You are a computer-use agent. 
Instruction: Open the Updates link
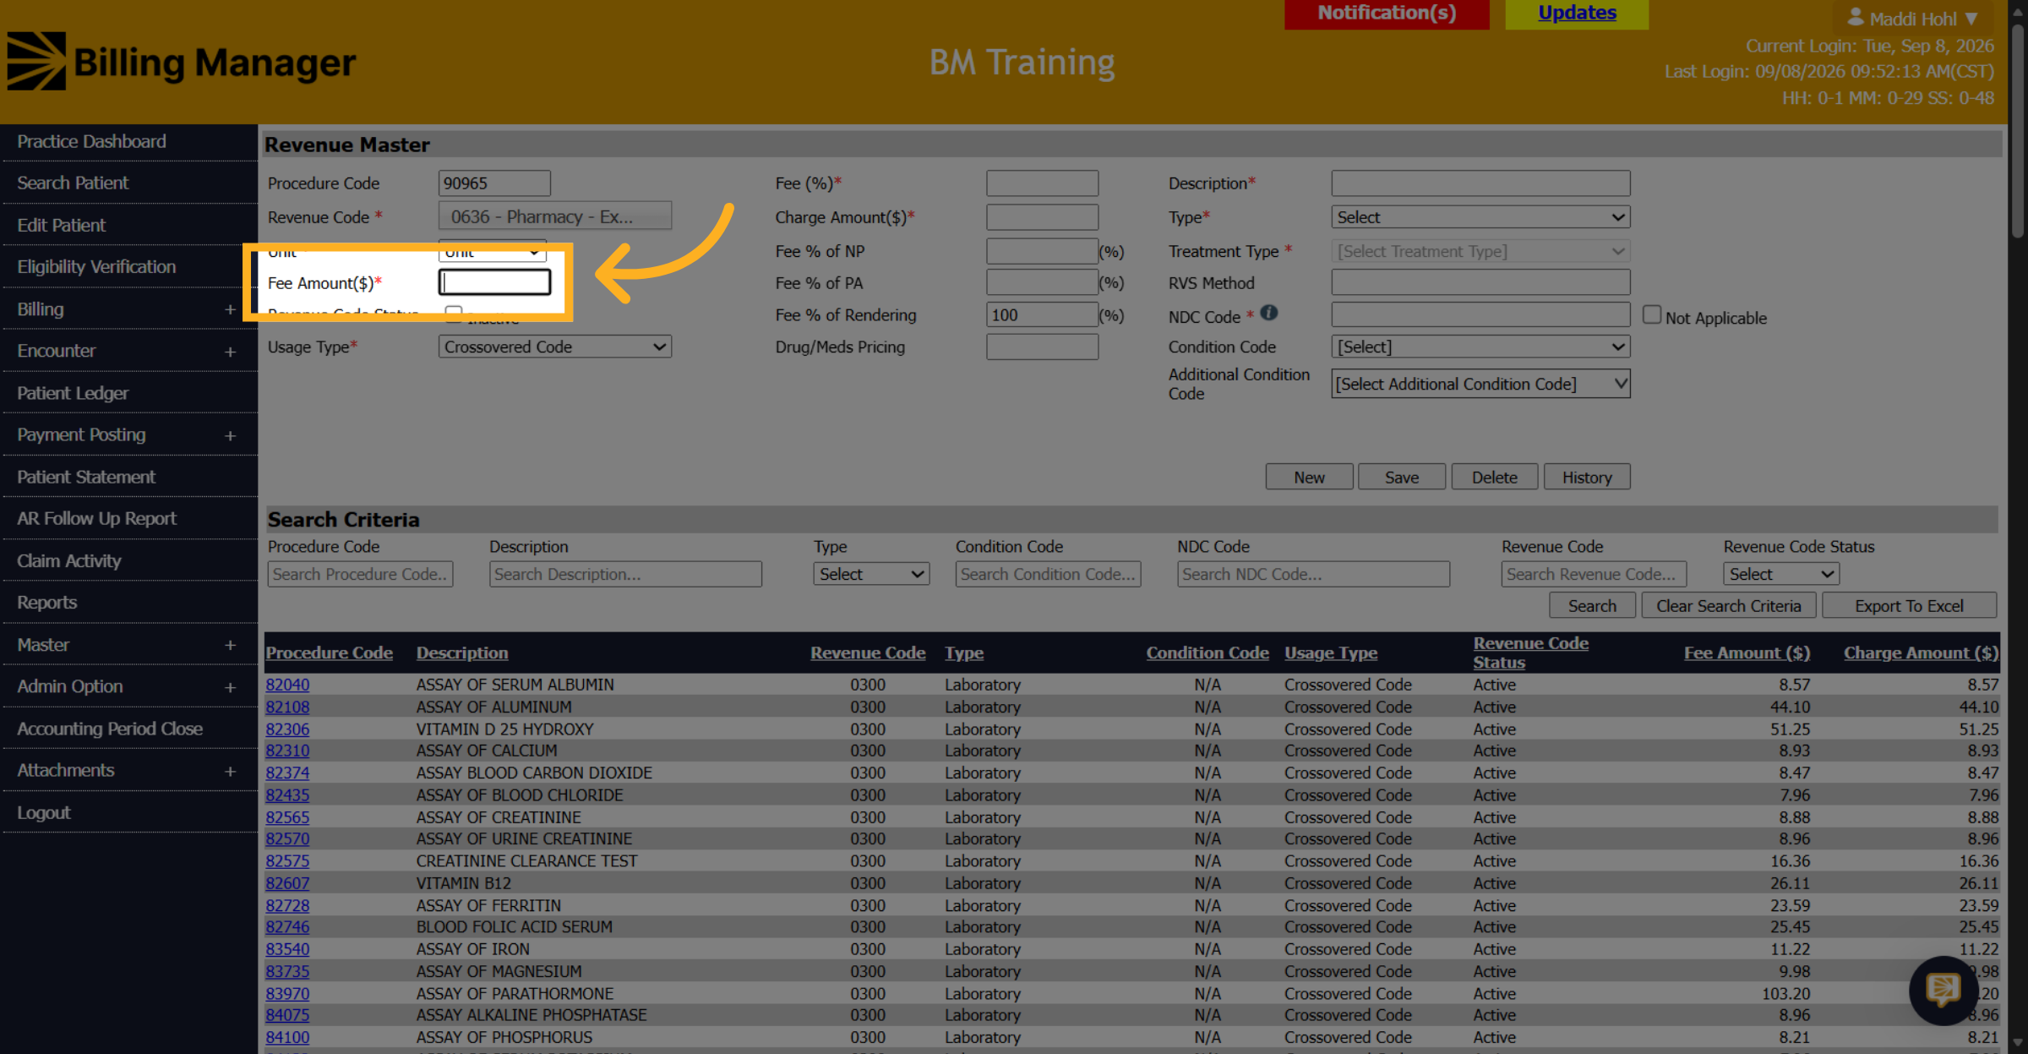(1577, 14)
